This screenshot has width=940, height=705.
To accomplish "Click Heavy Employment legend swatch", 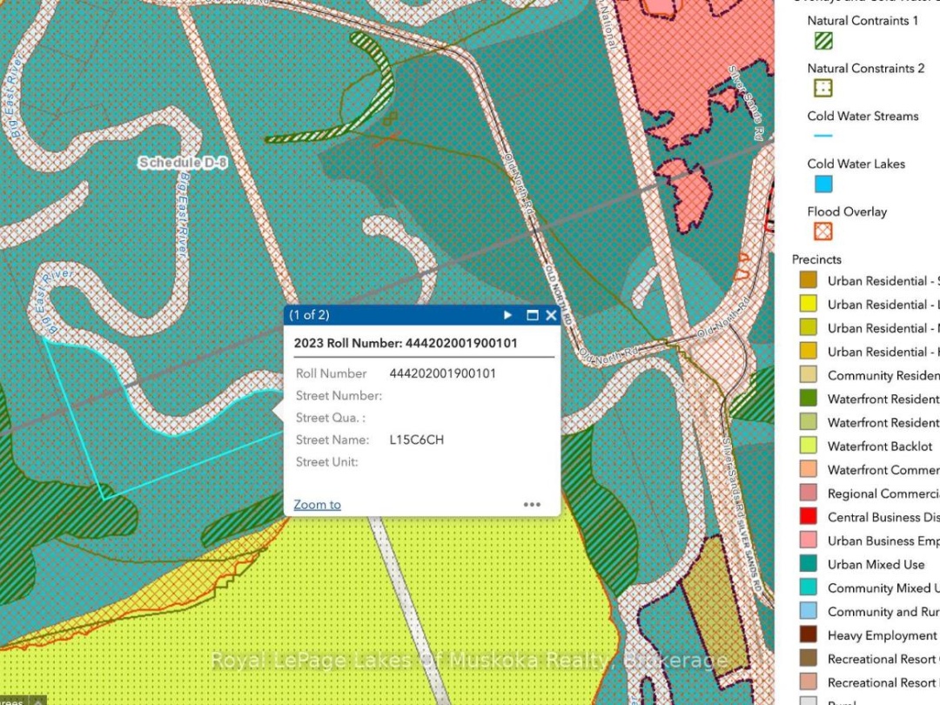I will click(x=809, y=635).
